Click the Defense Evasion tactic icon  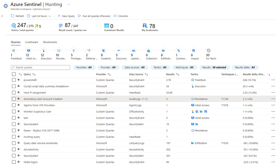pyautogui.click(x=89, y=51)
